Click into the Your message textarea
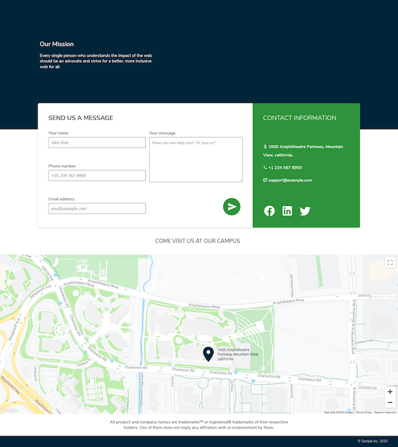This screenshot has height=447, width=398. tap(196, 160)
